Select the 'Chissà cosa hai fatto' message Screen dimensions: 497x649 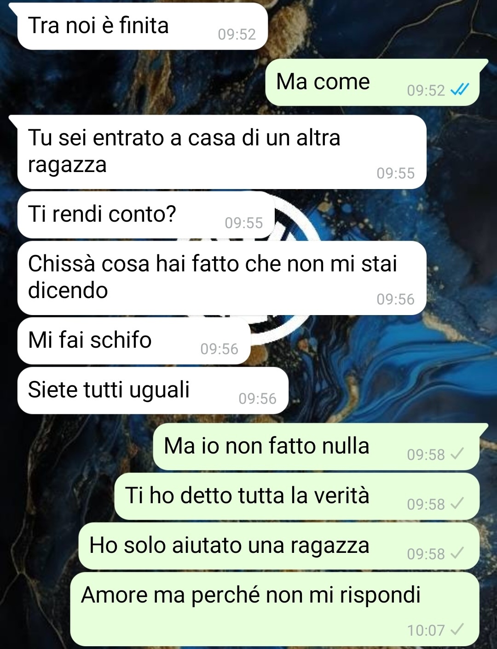coord(222,278)
